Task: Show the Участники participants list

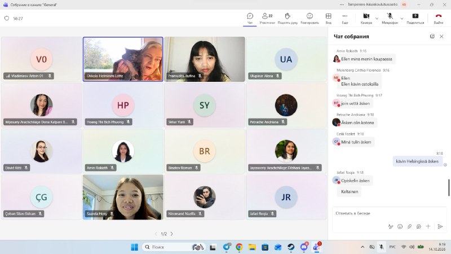Action: 267,18
